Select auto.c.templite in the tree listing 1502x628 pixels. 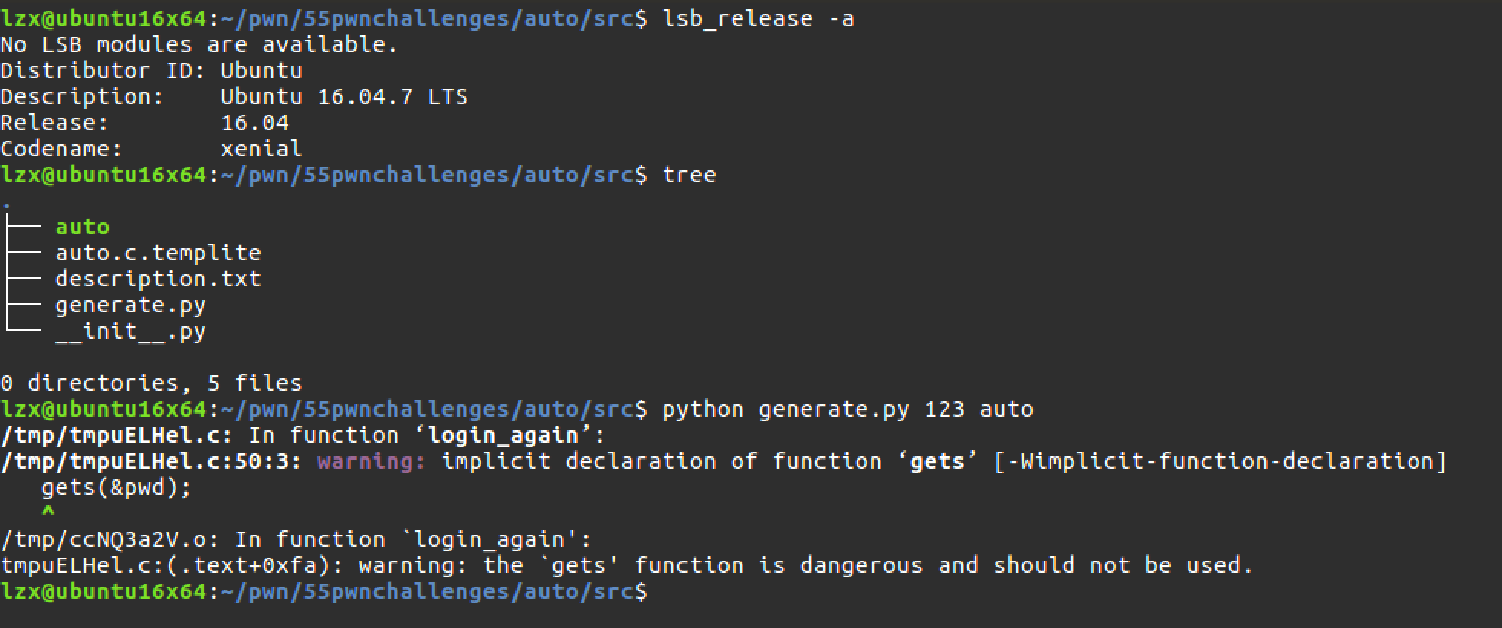tap(158, 253)
